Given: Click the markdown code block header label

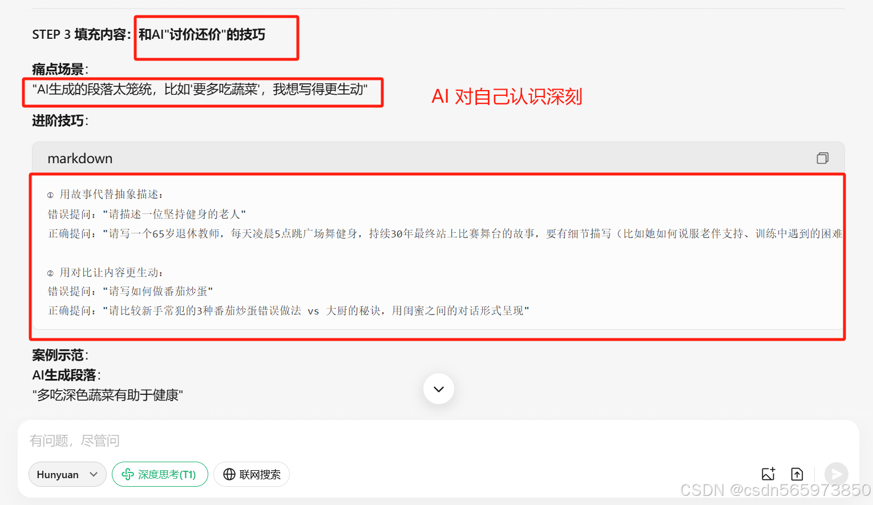Looking at the screenshot, I should click(80, 158).
